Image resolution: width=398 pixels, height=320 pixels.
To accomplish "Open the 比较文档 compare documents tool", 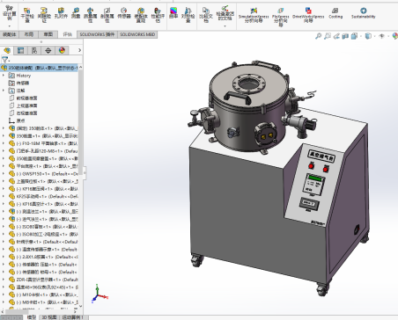I will [206, 15].
